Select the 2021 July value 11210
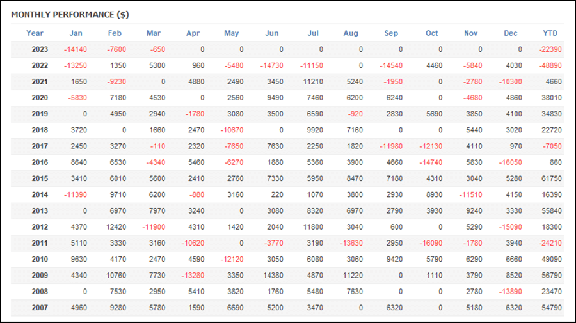Image resolution: width=576 pixels, height=323 pixels. coord(313,81)
